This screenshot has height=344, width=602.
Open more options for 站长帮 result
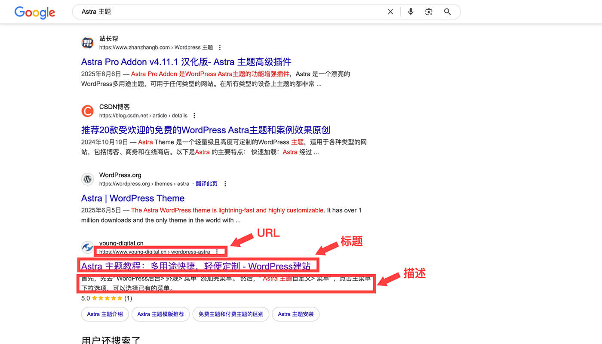pyautogui.click(x=220, y=47)
